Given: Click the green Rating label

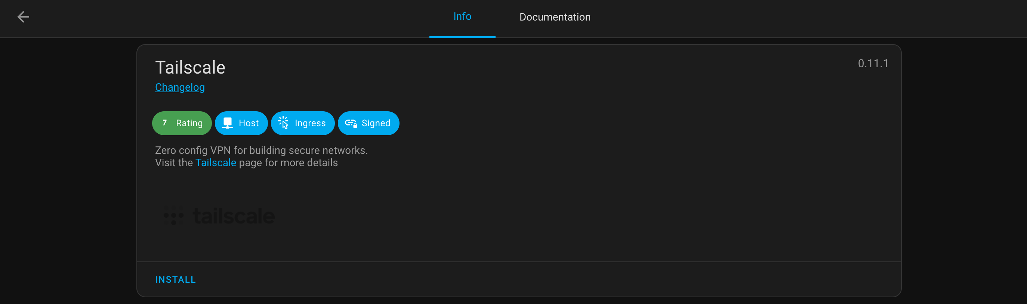Looking at the screenshot, I should point(189,124).
